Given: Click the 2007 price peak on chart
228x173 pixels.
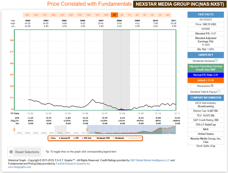Looking at the screenshot, I should (x=92, y=100).
